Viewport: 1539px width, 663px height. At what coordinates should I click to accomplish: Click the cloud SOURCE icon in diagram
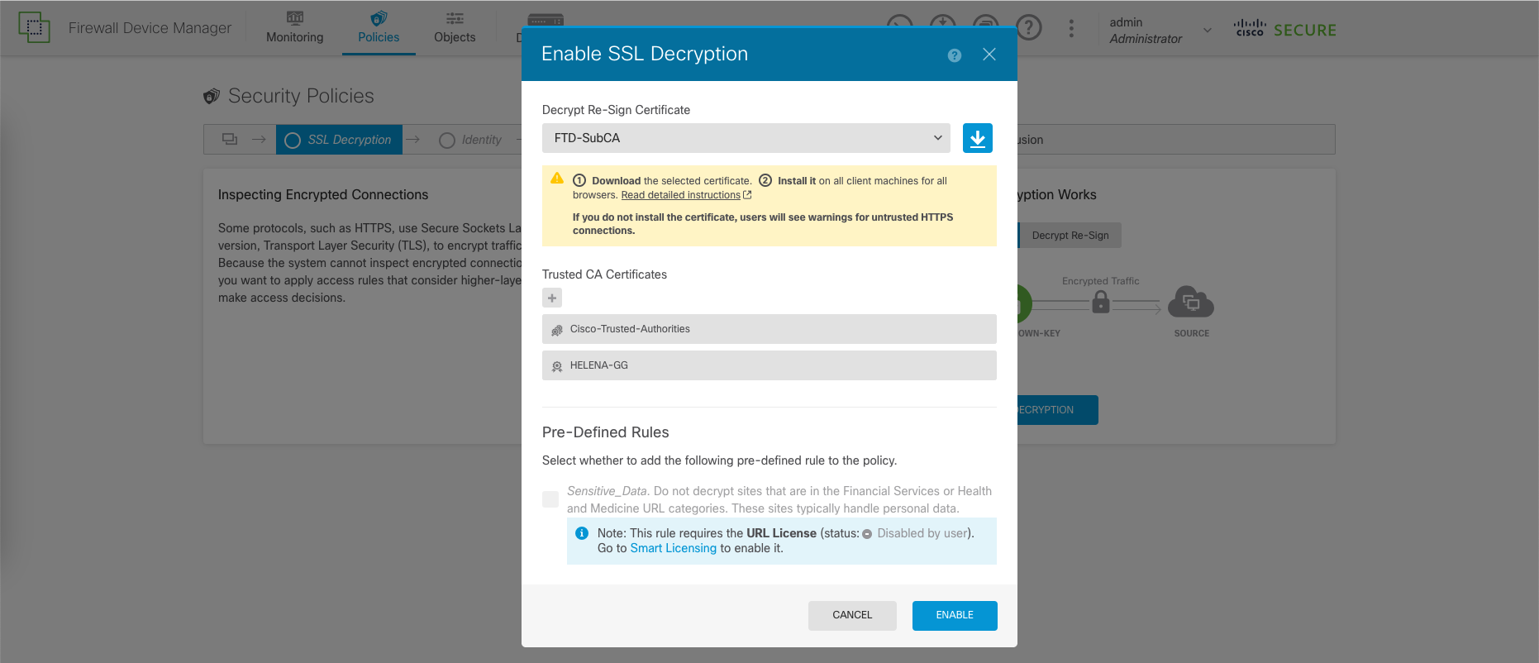[x=1190, y=303]
